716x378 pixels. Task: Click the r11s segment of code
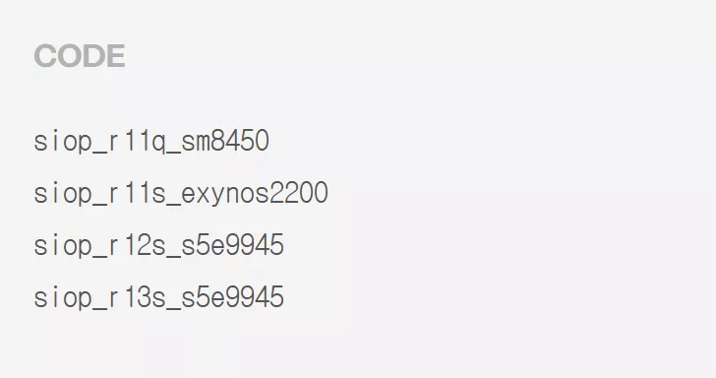click(x=138, y=193)
